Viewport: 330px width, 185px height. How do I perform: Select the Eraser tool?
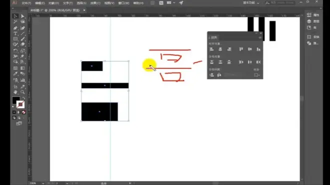click(22, 44)
